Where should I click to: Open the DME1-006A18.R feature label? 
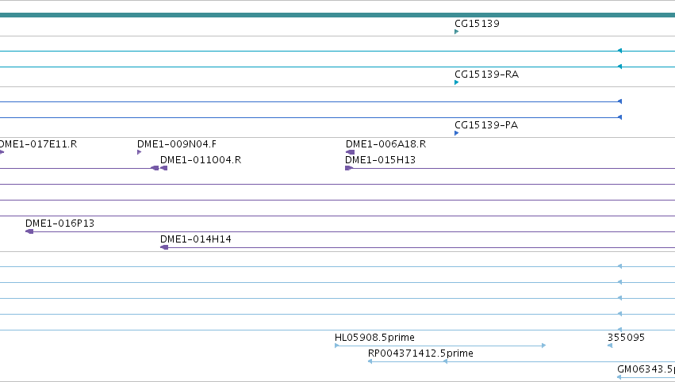coord(385,144)
